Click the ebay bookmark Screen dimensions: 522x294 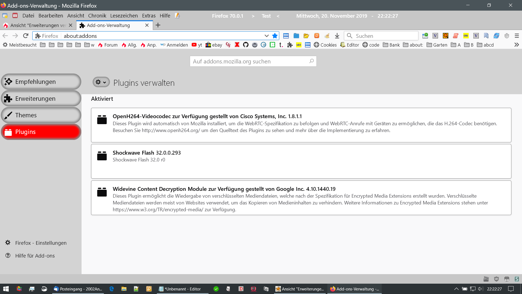tap(214, 45)
